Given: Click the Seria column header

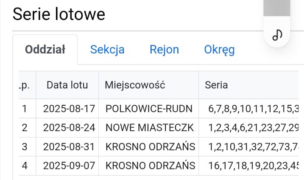Looking at the screenshot, I should pos(216,85).
